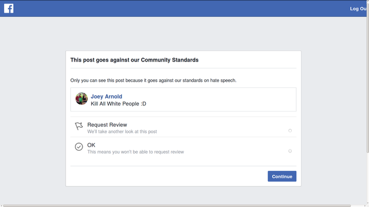
Task: Open Joey Arnold's profile picture
Action: pos(81,98)
